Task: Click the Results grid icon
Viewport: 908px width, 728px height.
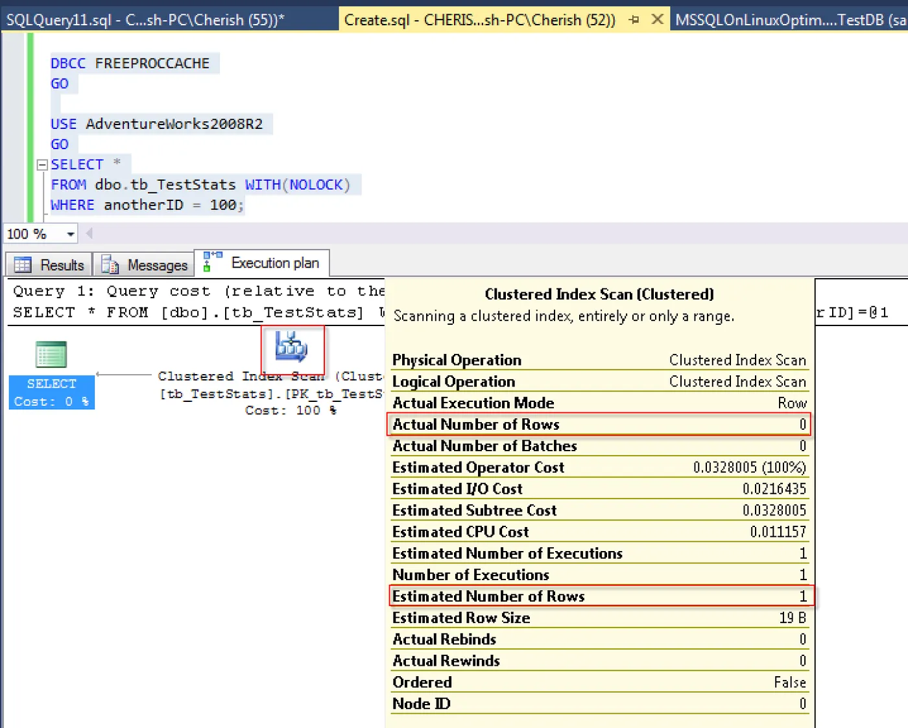Action: (23, 264)
